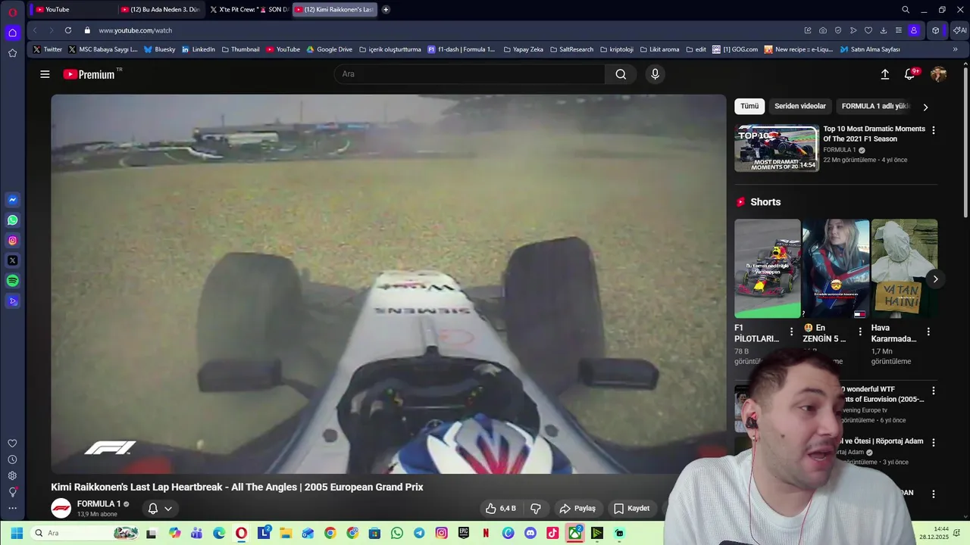Click the YouTube Premium logo
Viewport: 970px width, 545px height.
pos(89,74)
